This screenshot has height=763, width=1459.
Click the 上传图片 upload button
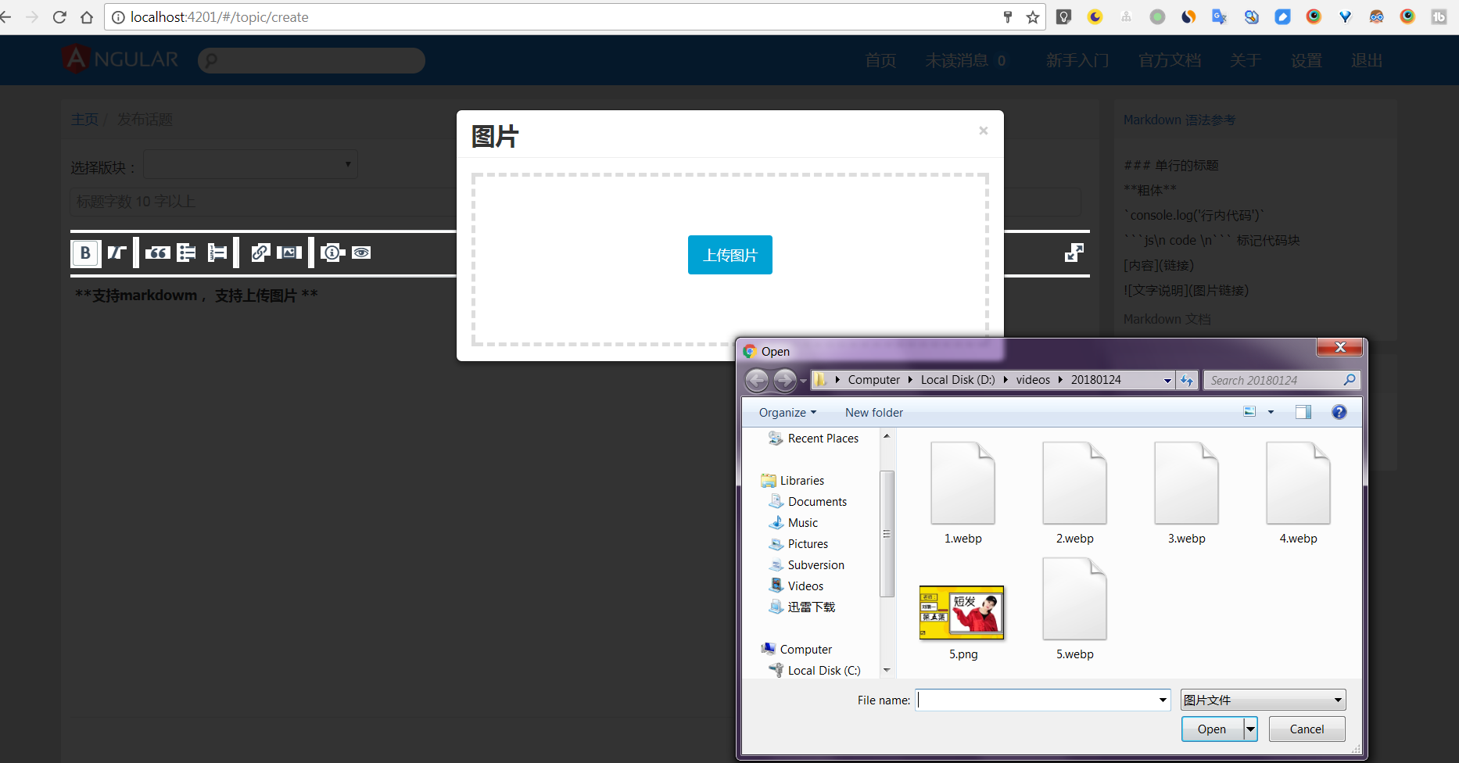tap(730, 255)
